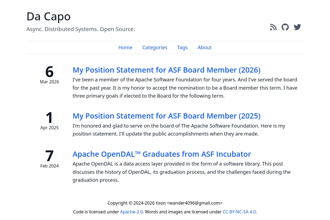Go to the Home nav link
Screen dimensions: 330x220
pyautogui.click(x=125, y=47)
